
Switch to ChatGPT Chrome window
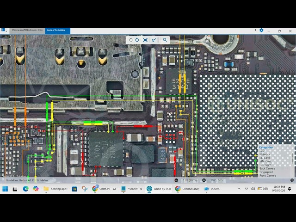tap(104, 189)
